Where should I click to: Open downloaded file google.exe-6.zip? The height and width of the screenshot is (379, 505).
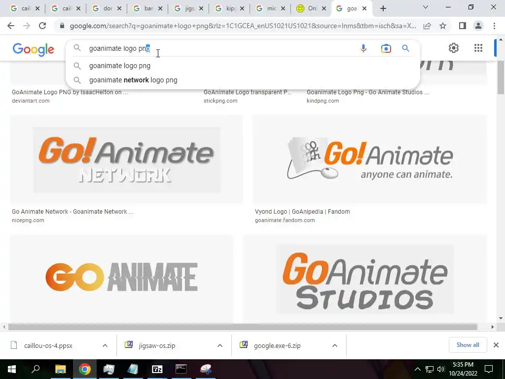click(x=277, y=346)
